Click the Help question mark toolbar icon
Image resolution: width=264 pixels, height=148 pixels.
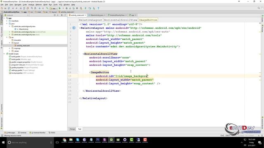tap(98, 8)
